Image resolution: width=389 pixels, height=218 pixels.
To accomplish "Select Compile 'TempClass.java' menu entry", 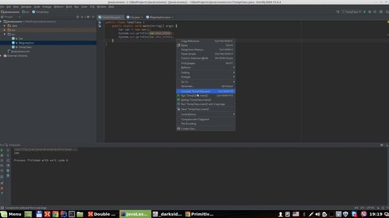I will (x=205, y=91).
